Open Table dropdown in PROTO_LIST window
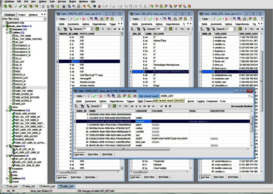The width and height of the screenshot is (273, 194). pyautogui.click(x=63, y=19)
